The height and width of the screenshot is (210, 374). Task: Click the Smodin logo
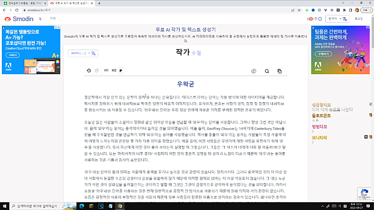click(x=19, y=19)
